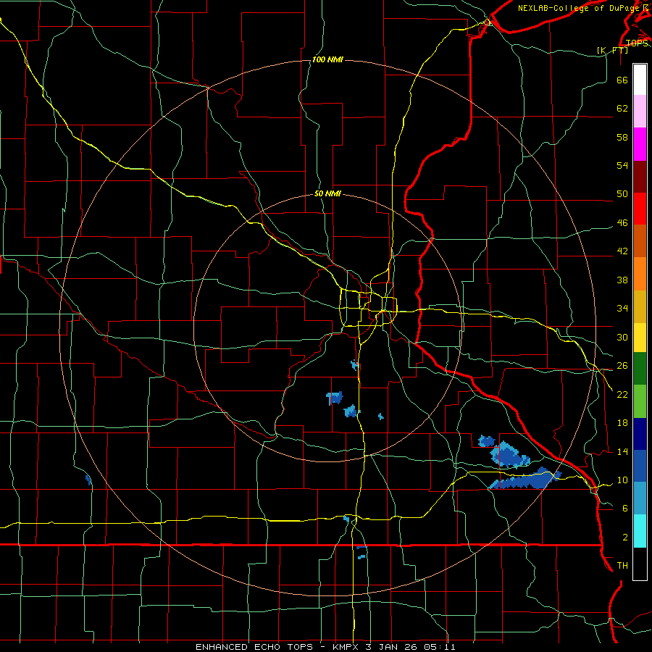Pick the dark orange legend swatch
This screenshot has height=652, width=652.
(640, 241)
